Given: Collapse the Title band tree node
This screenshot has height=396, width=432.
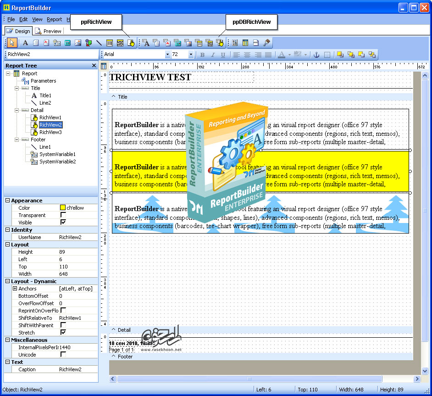Looking at the screenshot, I should 17,88.
